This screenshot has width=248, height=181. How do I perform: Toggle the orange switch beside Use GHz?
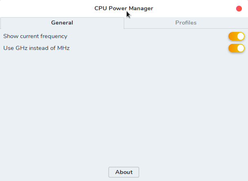(237, 48)
